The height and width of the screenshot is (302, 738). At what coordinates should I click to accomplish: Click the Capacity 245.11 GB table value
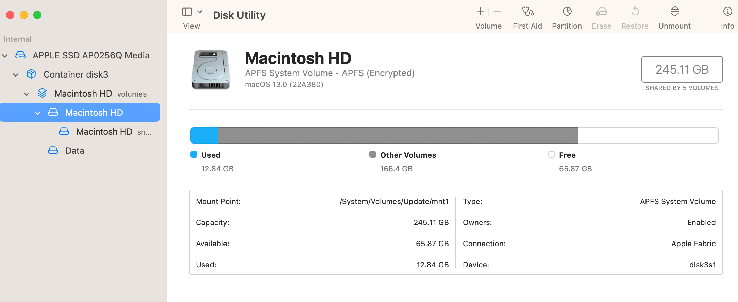[431, 223]
